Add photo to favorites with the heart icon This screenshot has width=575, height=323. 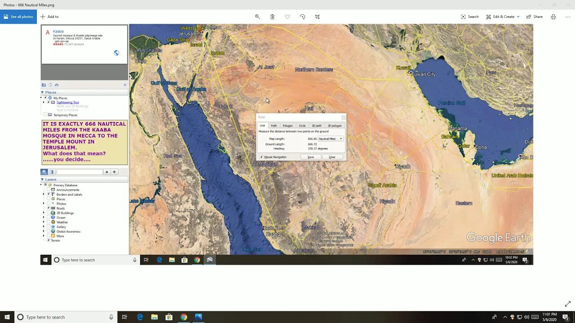tap(287, 17)
